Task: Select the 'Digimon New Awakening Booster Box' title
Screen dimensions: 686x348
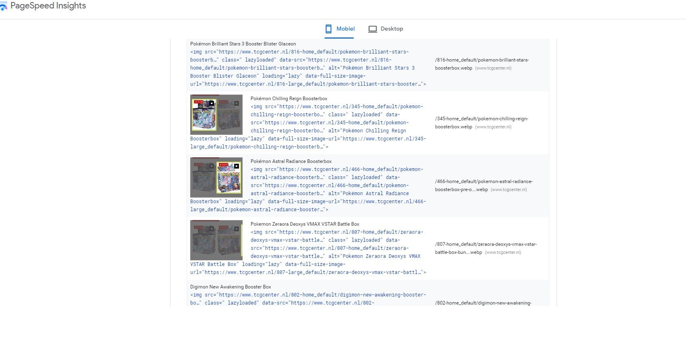Action: click(231, 287)
